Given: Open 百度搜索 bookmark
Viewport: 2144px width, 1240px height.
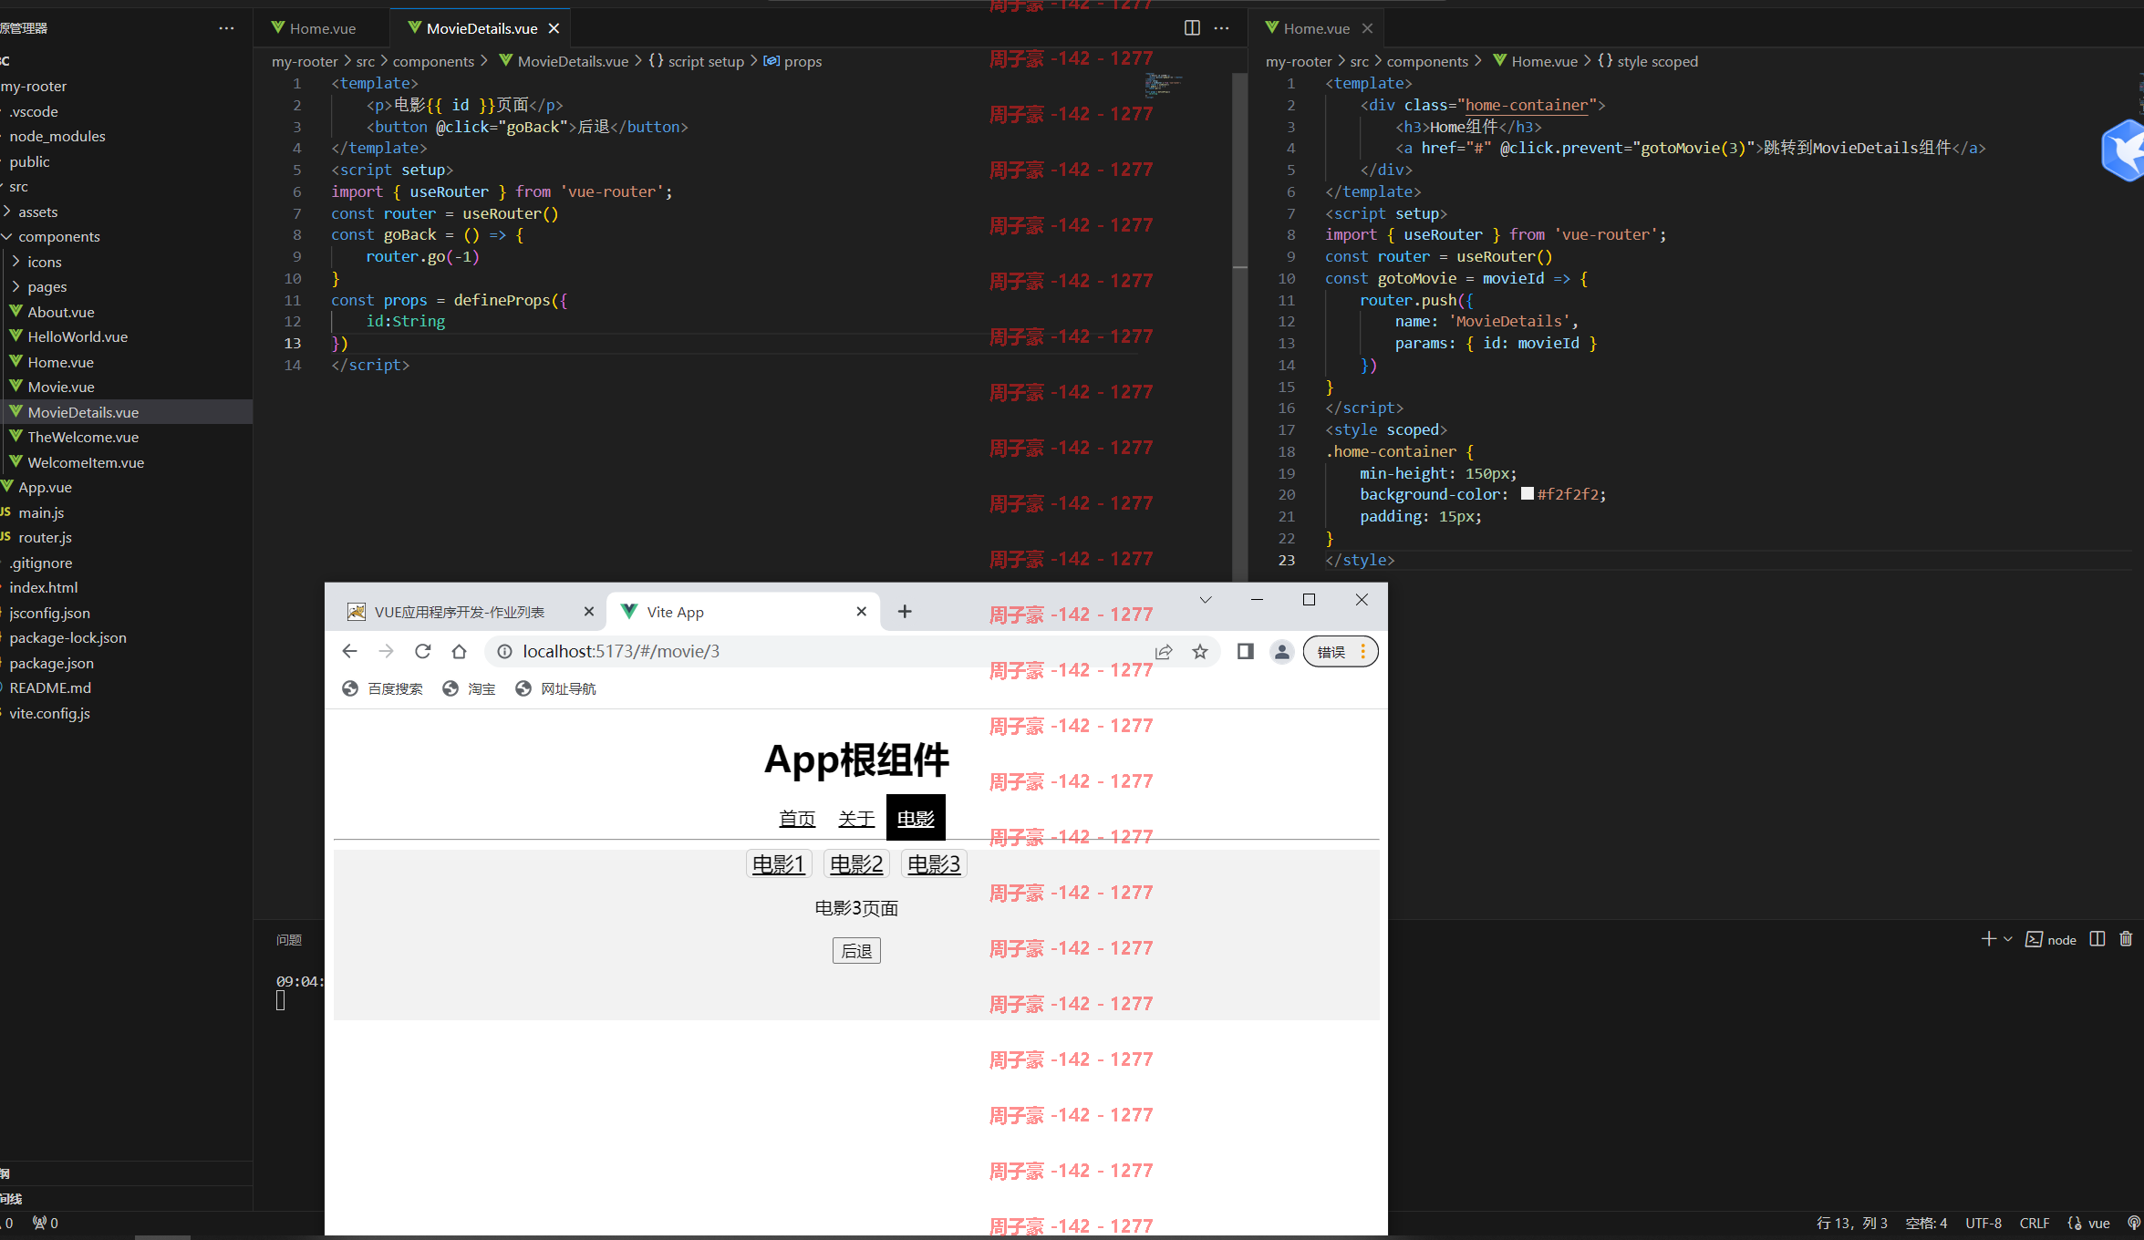Looking at the screenshot, I should tap(382, 688).
